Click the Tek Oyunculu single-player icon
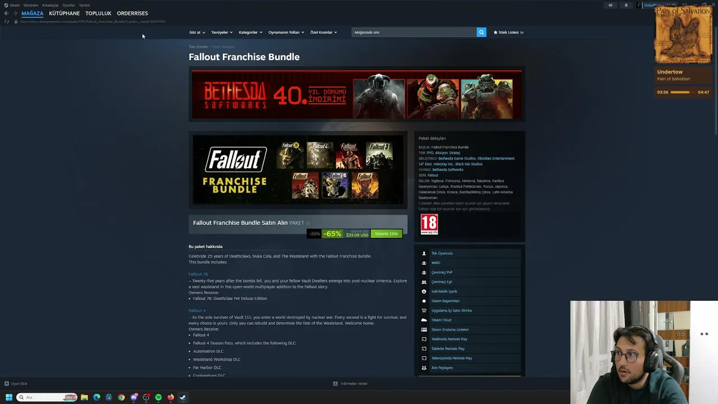This screenshot has height=404, width=718. (x=424, y=253)
